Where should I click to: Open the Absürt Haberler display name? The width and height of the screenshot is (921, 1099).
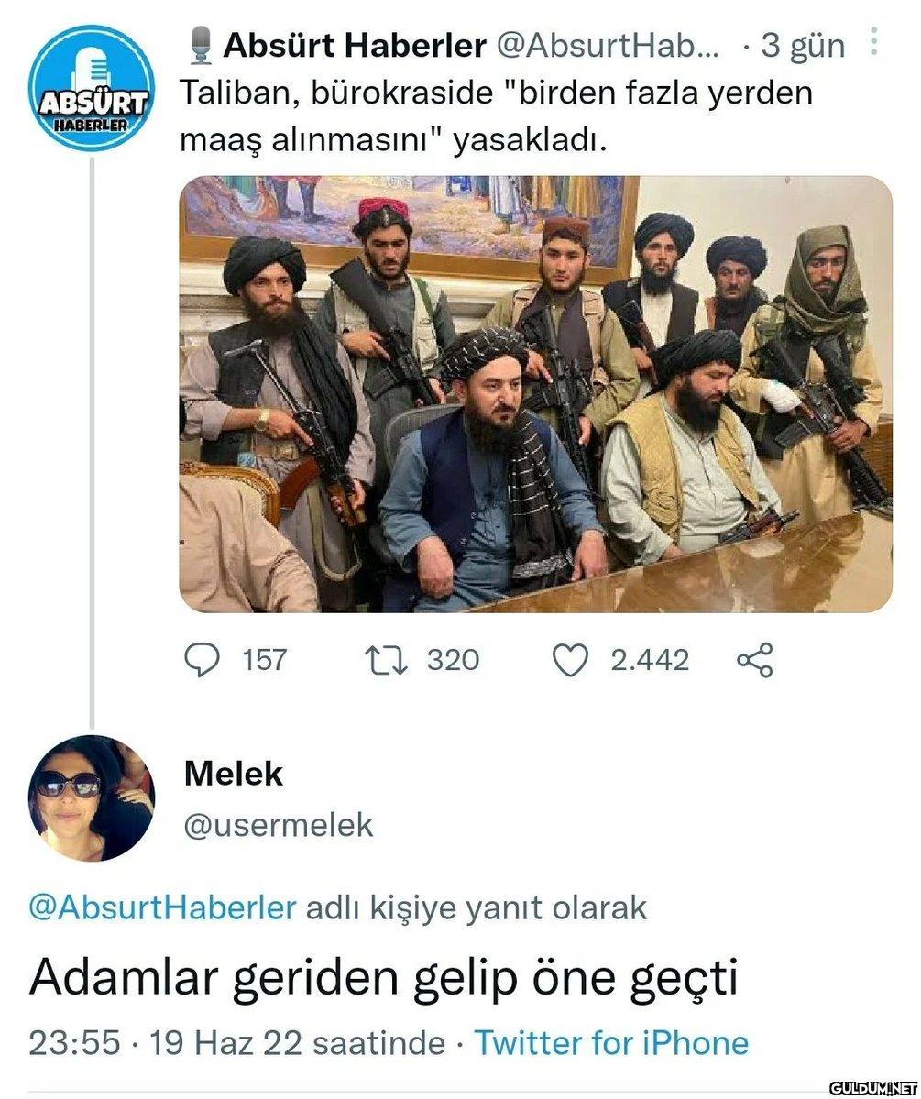click(355, 46)
